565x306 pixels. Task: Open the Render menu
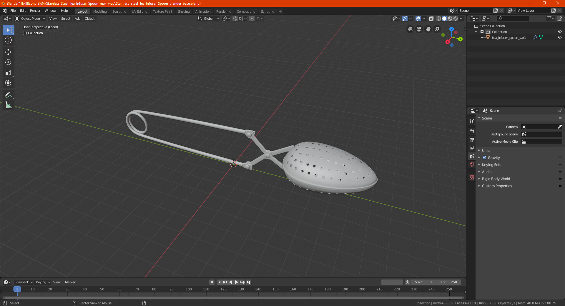pos(35,11)
